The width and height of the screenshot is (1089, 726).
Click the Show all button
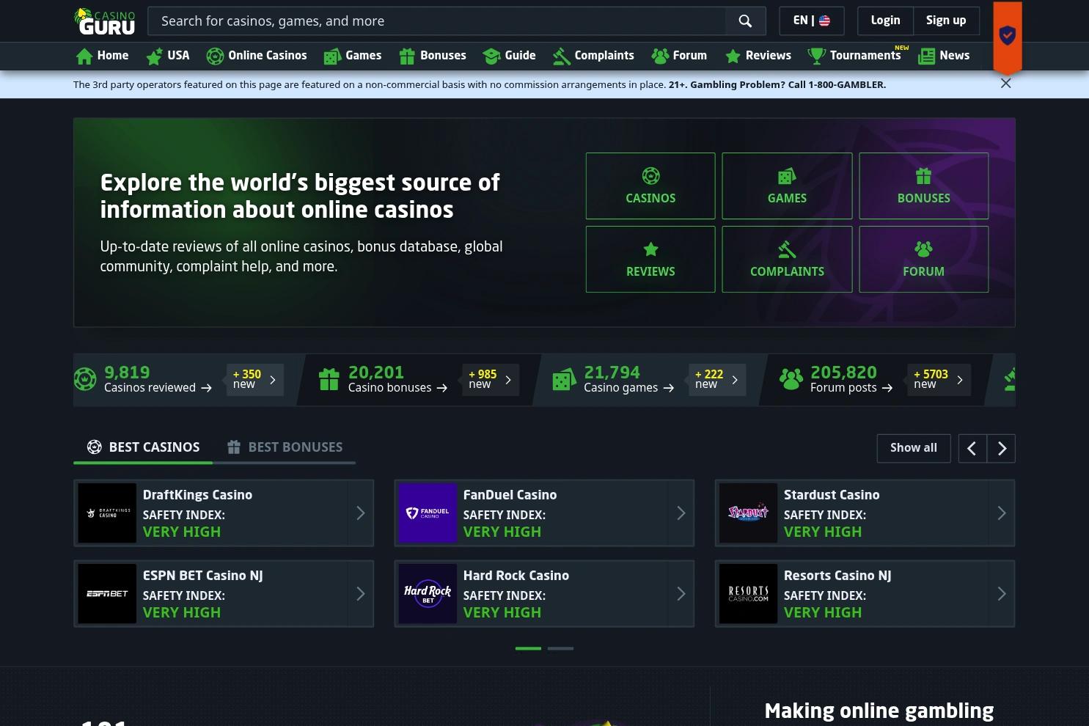click(914, 448)
